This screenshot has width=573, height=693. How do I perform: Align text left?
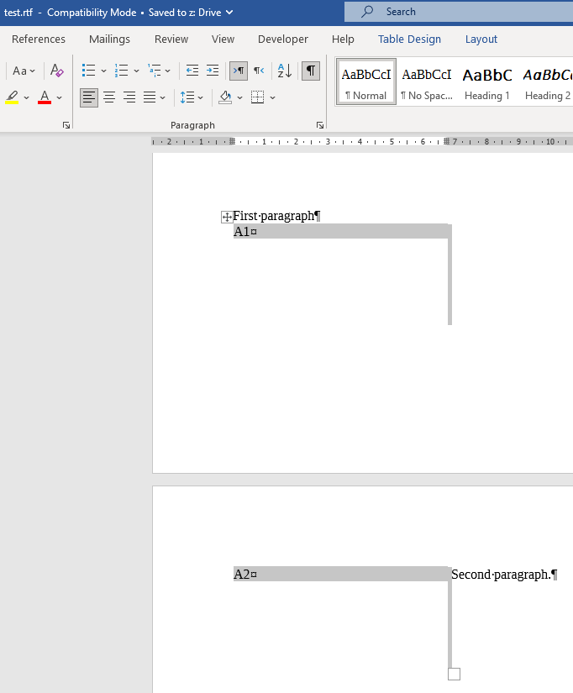pos(89,97)
